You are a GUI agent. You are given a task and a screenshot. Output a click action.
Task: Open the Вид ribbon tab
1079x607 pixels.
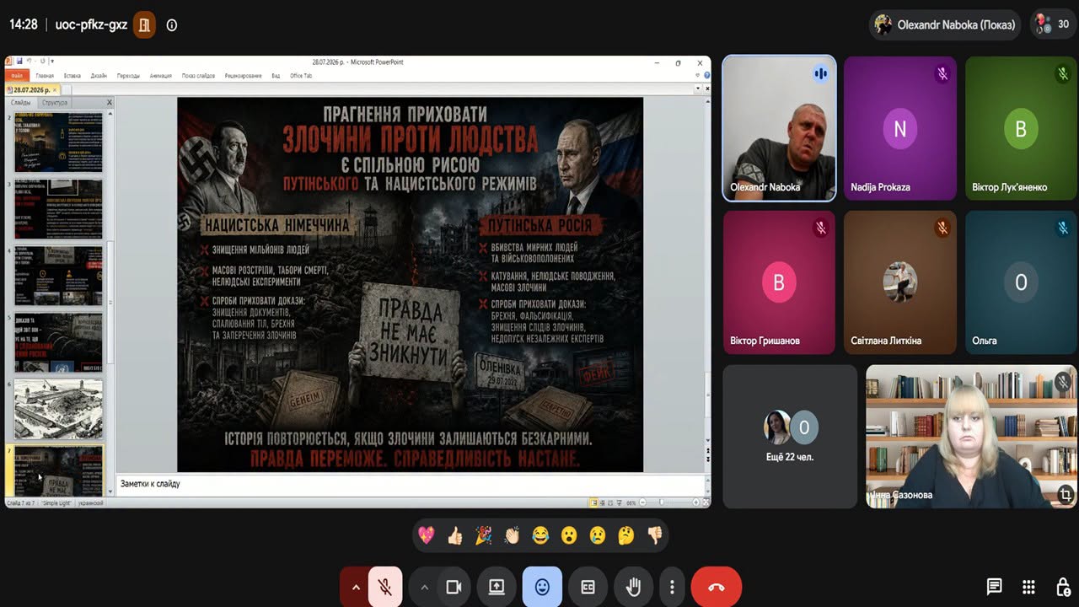[x=276, y=76]
